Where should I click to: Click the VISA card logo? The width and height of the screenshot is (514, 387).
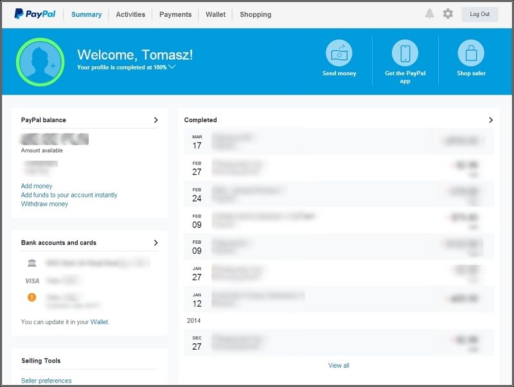[31, 281]
